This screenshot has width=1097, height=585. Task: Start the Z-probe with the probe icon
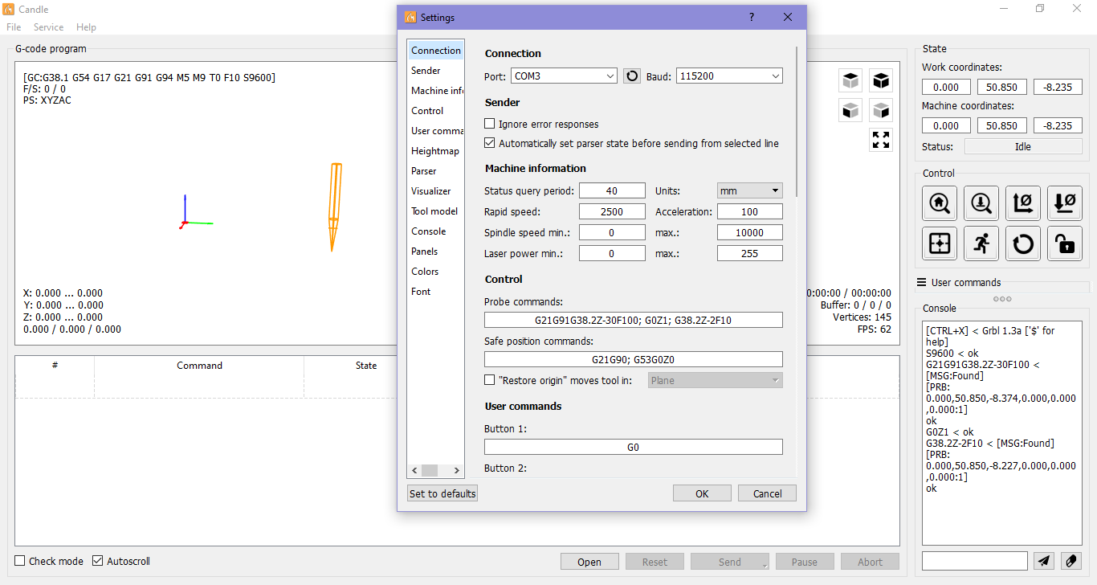[981, 203]
